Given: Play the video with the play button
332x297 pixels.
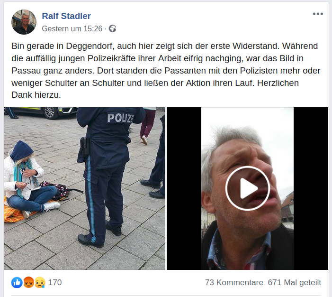Looking at the screenshot, I should [x=247, y=188].
